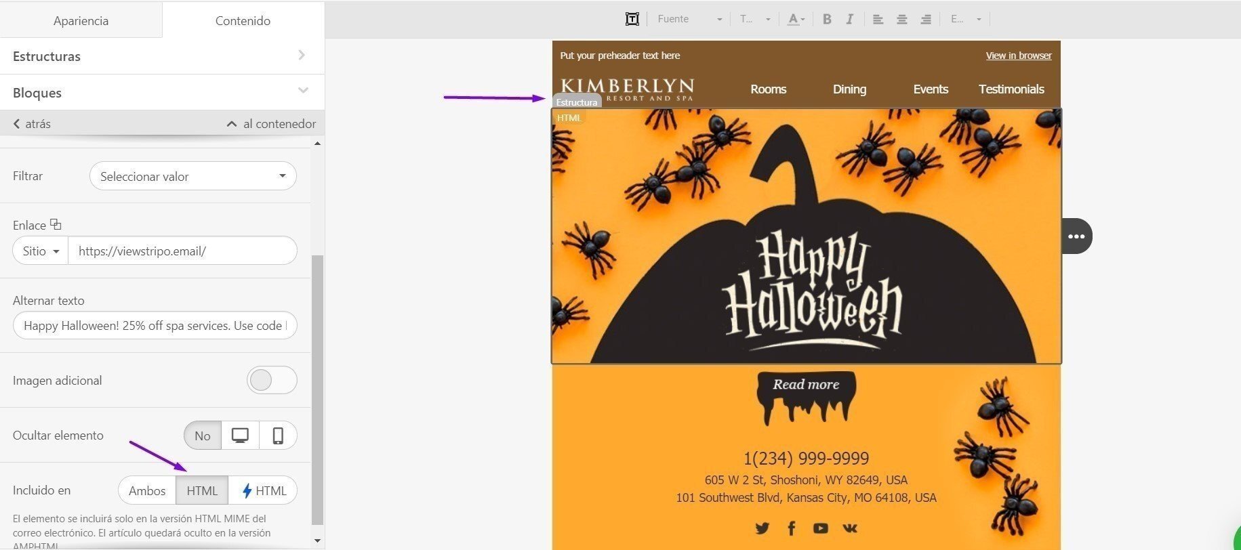The image size is (1241, 550).
Task: Click the phone number 1(234) 999-9999
Action: (806, 459)
